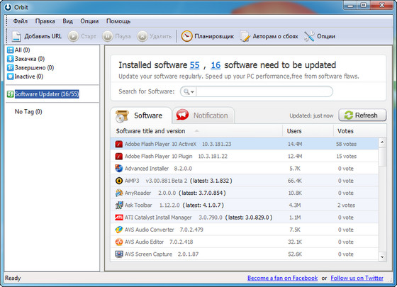
Task: Click the ATI Catalyst Install Manager icon
Action: (x=119, y=218)
